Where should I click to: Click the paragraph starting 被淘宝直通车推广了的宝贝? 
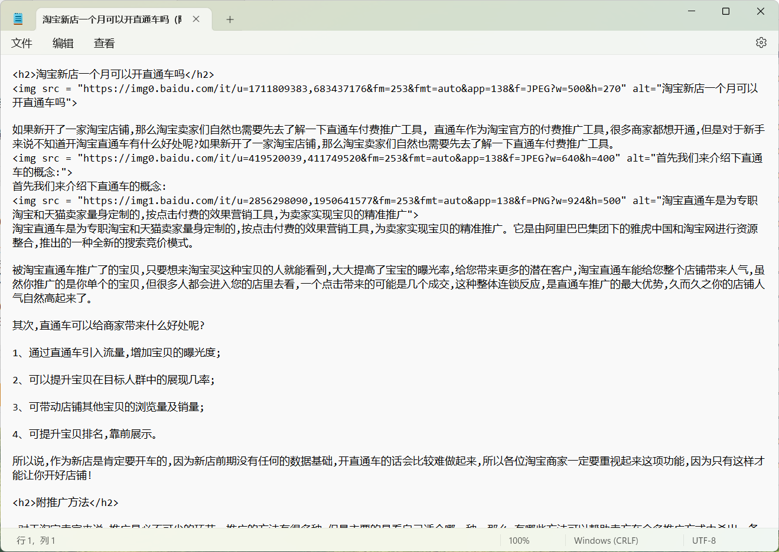389,284
